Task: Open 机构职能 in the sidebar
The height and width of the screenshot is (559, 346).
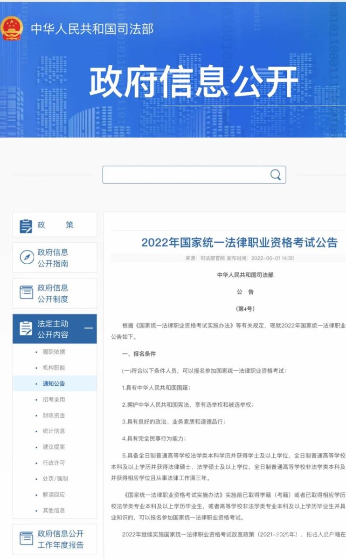Action: [54, 368]
